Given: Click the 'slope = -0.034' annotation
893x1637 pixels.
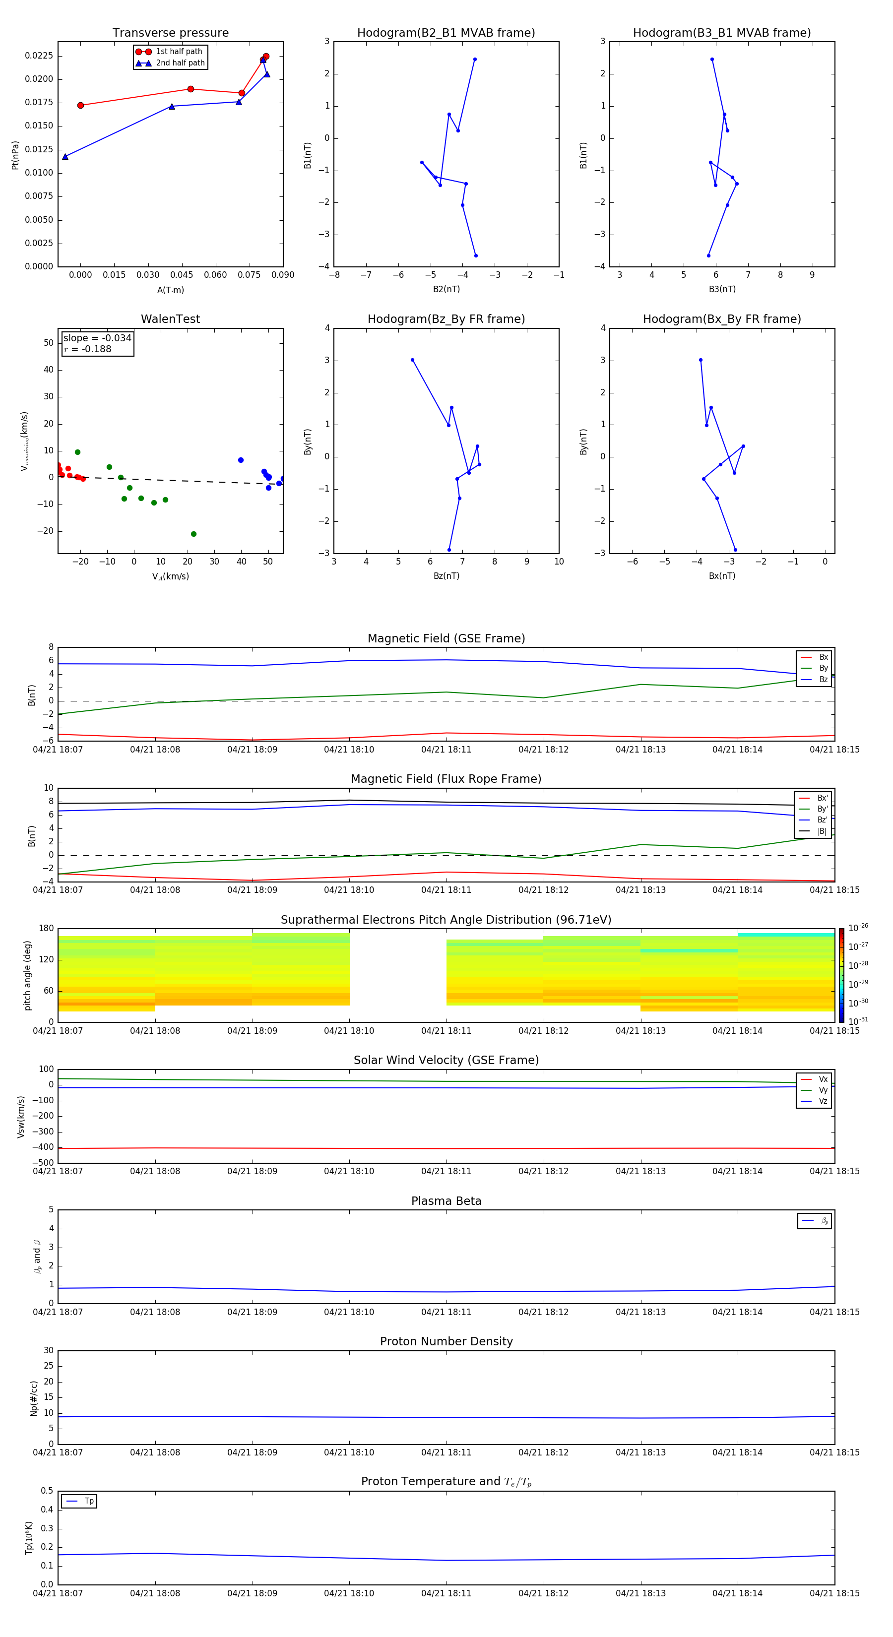Looking at the screenshot, I should pos(97,338).
